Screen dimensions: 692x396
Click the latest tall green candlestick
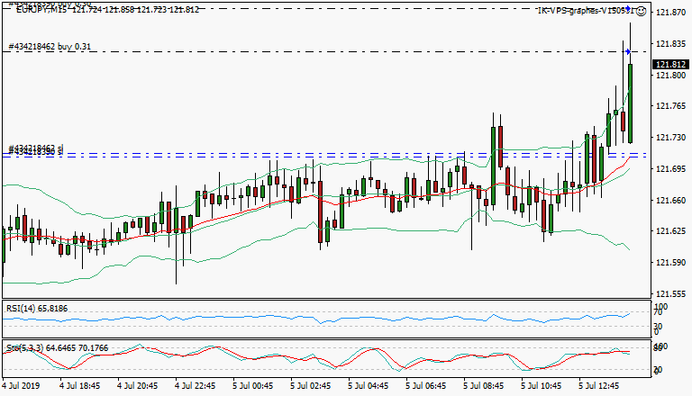click(x=630, y=103)
